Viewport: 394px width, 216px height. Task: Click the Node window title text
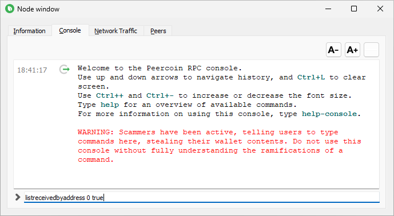pos(38,9)
